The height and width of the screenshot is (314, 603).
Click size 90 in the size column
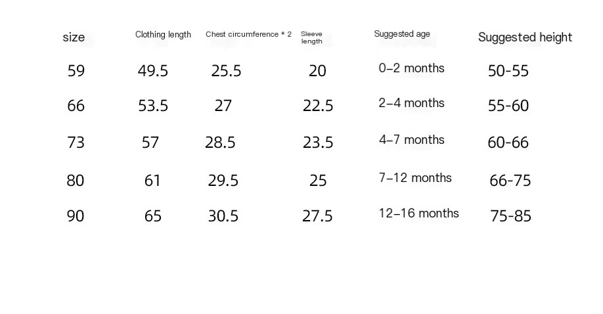coord(76,216)
